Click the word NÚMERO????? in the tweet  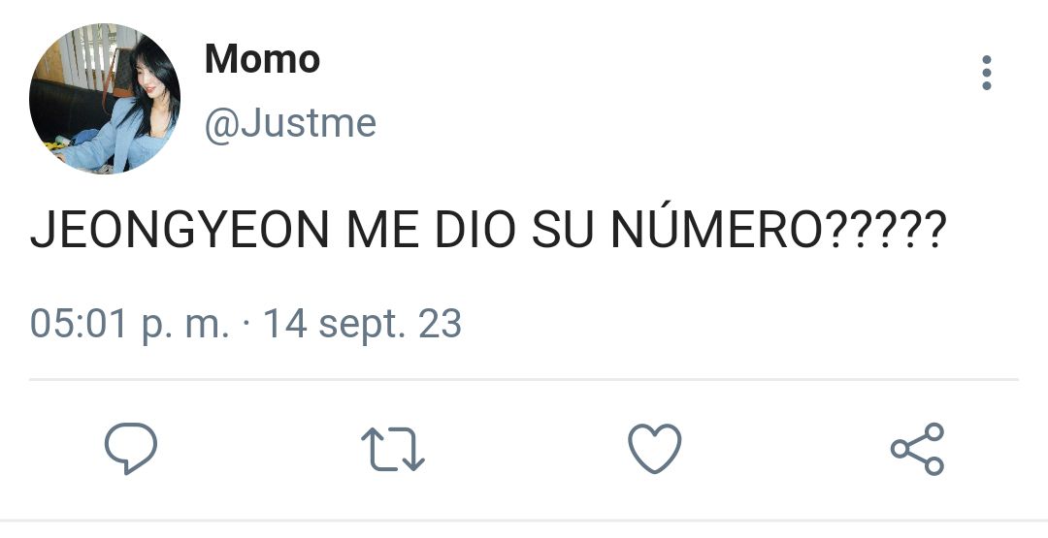pos(779,228)
